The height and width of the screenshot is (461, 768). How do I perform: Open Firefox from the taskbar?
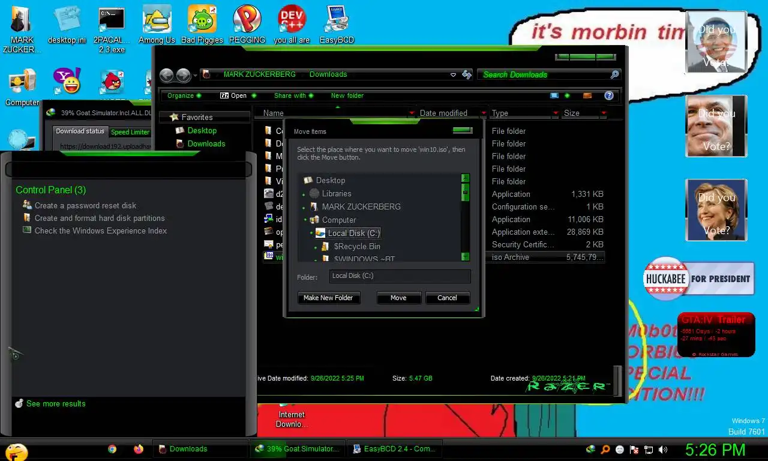[x=139, y=448]
